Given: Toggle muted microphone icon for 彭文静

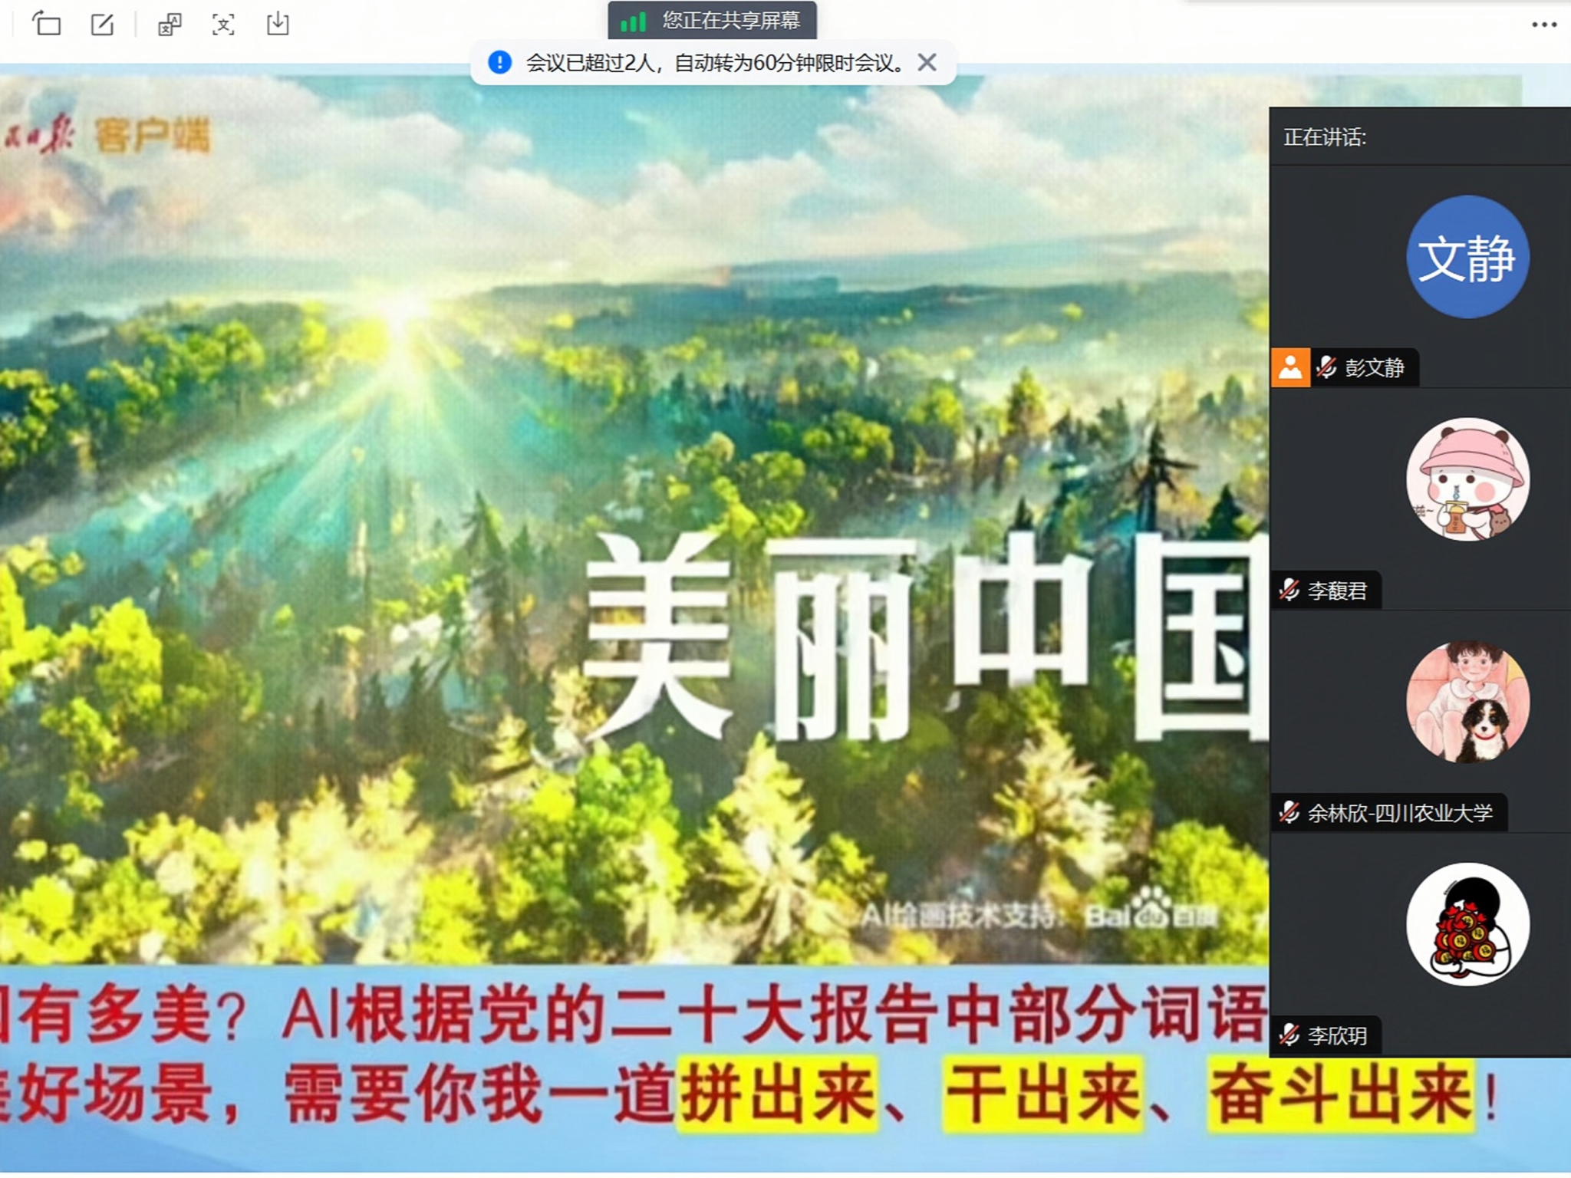Looking at the screenshot, I should click(1326, 367).
